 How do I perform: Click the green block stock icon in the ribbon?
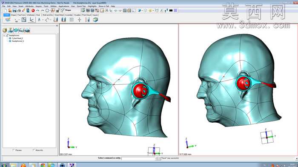click(95, 20)
